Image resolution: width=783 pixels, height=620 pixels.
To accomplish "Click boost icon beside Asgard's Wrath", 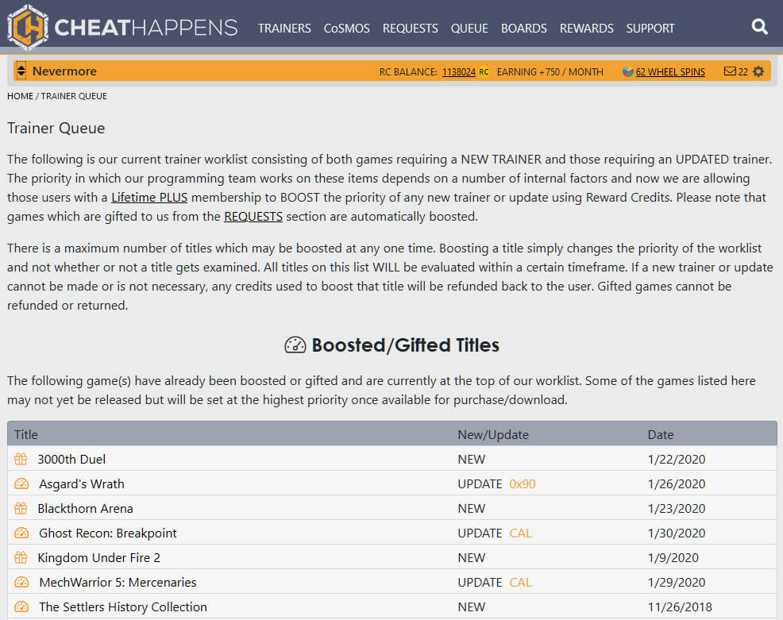I will click(21, 483).
